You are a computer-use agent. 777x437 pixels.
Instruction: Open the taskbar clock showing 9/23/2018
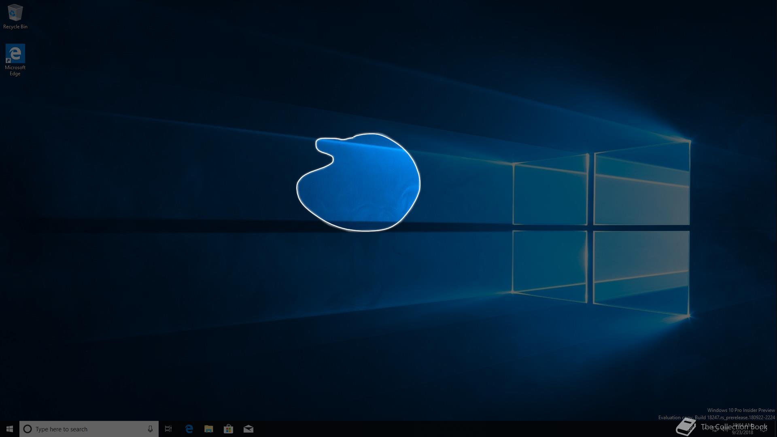pos(743,429)
